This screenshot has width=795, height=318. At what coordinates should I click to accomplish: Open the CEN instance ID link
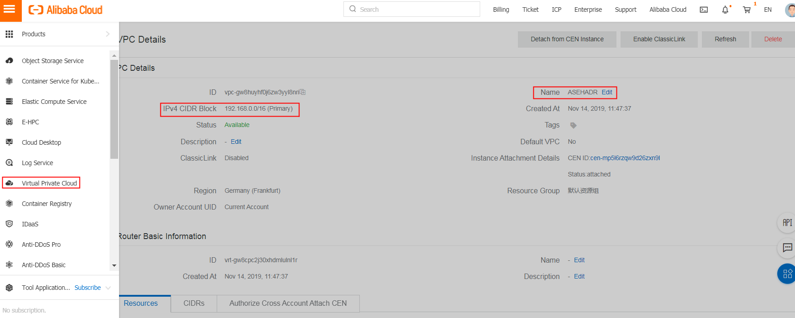pos(625,158)
